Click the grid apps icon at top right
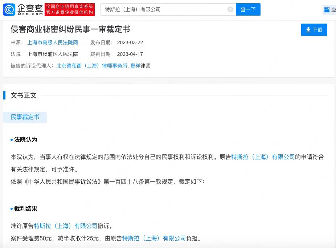This screenshot has width=336, height=248. (x=327, y=10)
